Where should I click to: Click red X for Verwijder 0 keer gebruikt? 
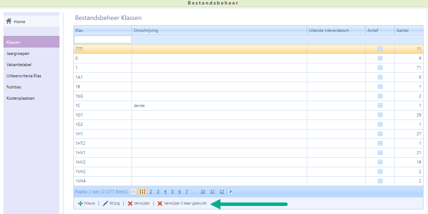[x=160, y=204]
